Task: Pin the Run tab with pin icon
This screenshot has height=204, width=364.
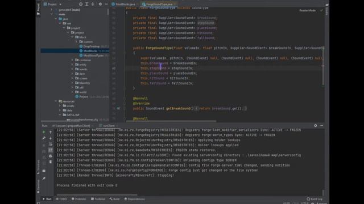Action: (44, 178)
